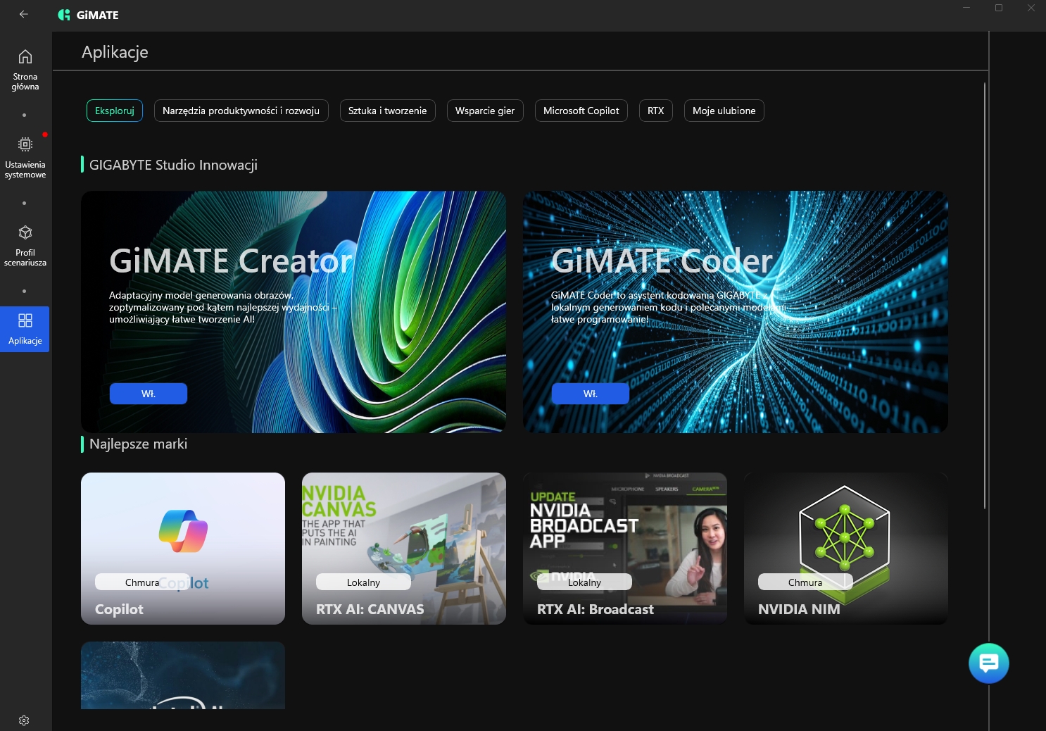
Task: Open the RTX category tab
Action: pos(655,111)
